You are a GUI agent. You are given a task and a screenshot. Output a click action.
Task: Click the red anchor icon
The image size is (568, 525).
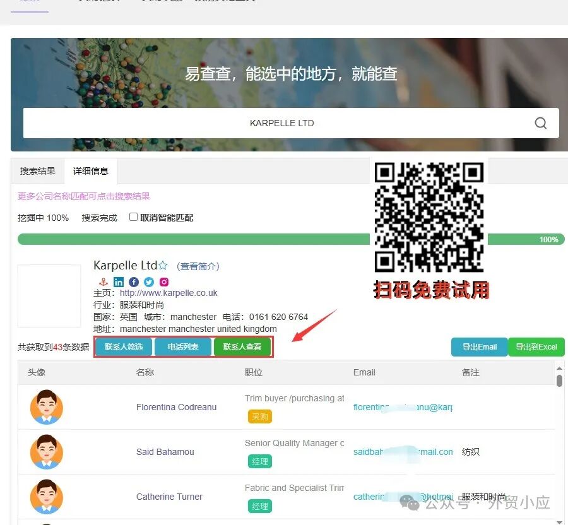pos(104,282)
